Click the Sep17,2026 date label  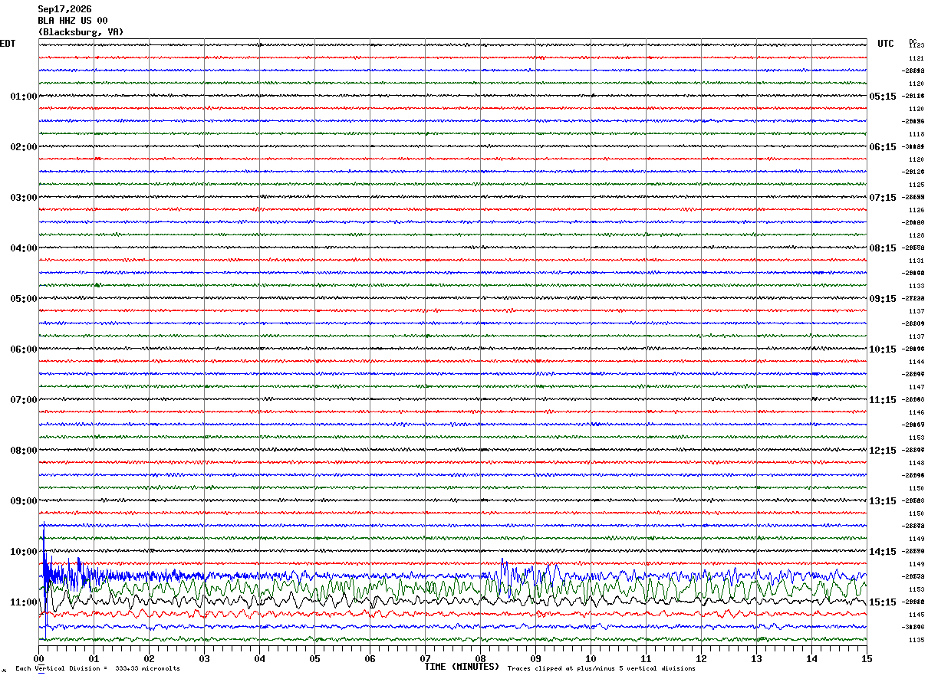(64, 9)
